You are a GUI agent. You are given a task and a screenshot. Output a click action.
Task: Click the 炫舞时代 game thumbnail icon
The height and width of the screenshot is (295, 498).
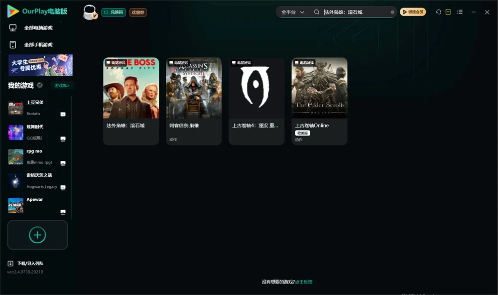click(x=15, y=132)
